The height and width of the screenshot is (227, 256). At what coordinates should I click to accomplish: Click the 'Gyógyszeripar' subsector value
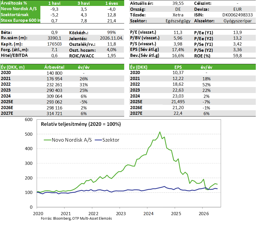click(x=238, y=21)
